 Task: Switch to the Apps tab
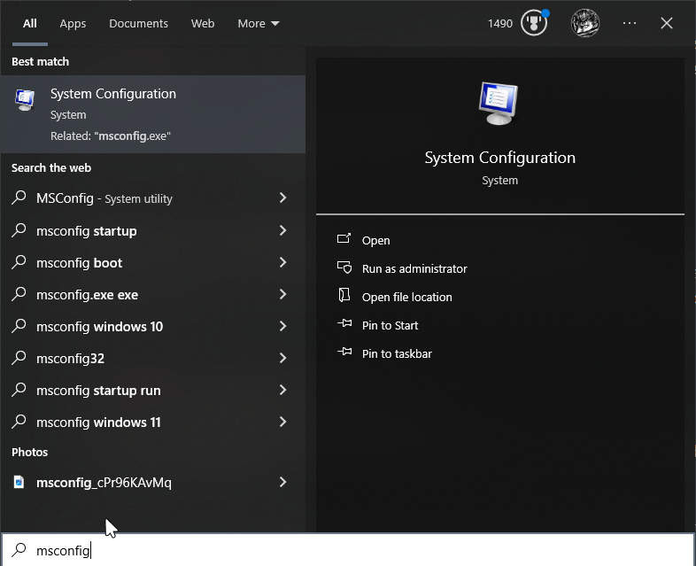point(73,24)
